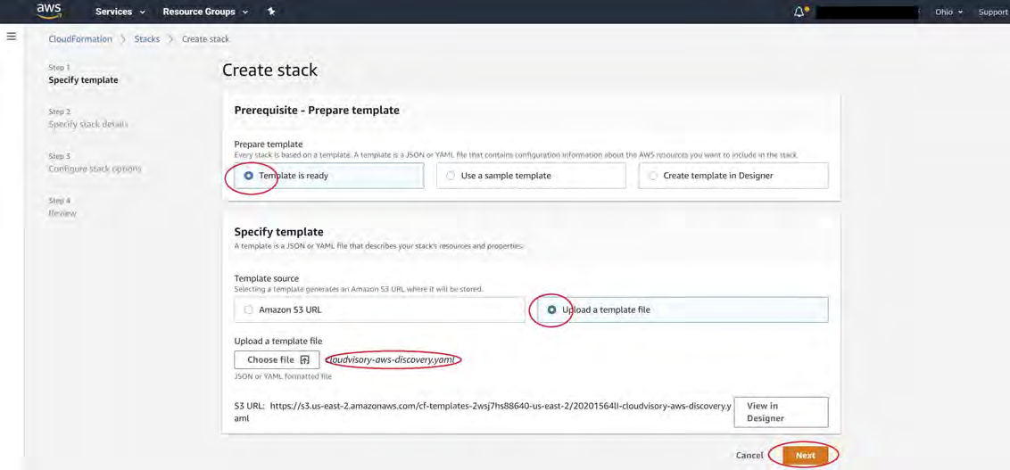Select Create template in Designer option
This screenshot has height=470, width=1010.
click(733, 175)
